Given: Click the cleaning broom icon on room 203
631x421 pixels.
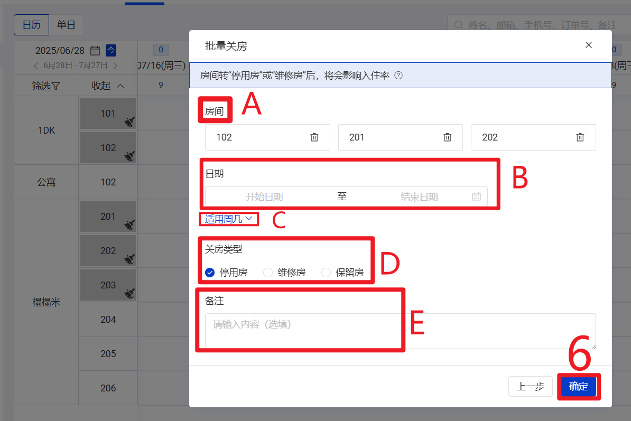Looking at the screenshot, I should coord(129,293).
